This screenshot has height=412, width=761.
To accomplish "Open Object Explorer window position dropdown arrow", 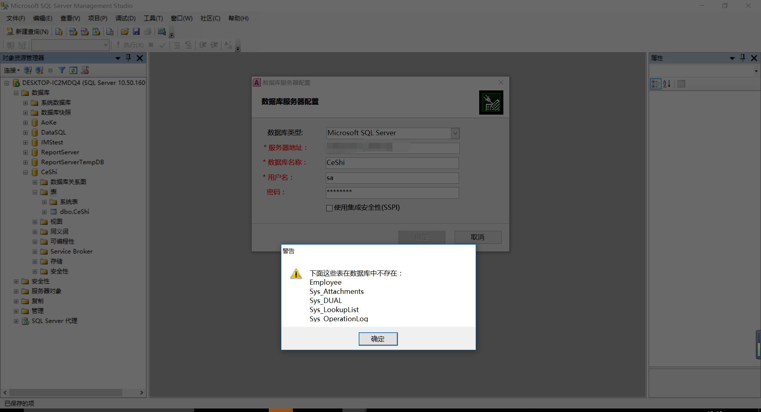I will 118,58.
